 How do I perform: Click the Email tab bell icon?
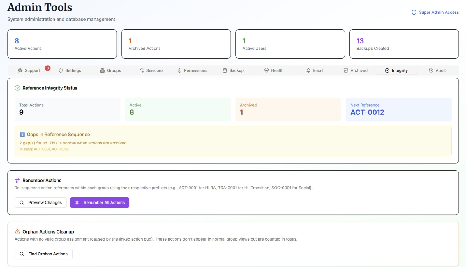click(x=308, y=70)
